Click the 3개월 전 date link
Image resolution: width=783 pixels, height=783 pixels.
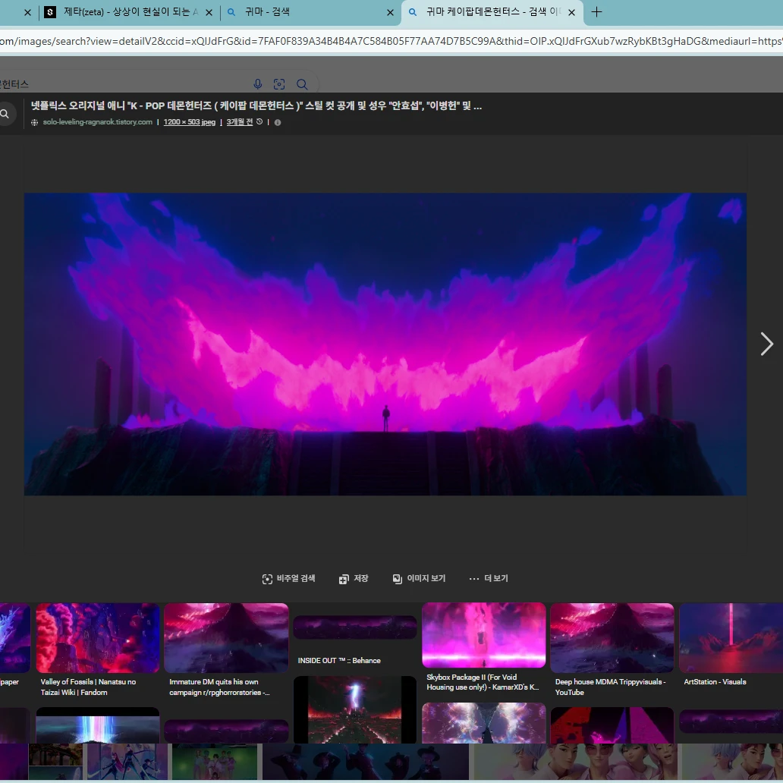click(240, 122)
